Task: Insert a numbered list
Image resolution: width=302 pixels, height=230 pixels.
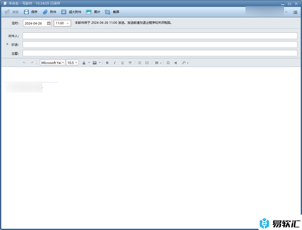Action: 147,63
